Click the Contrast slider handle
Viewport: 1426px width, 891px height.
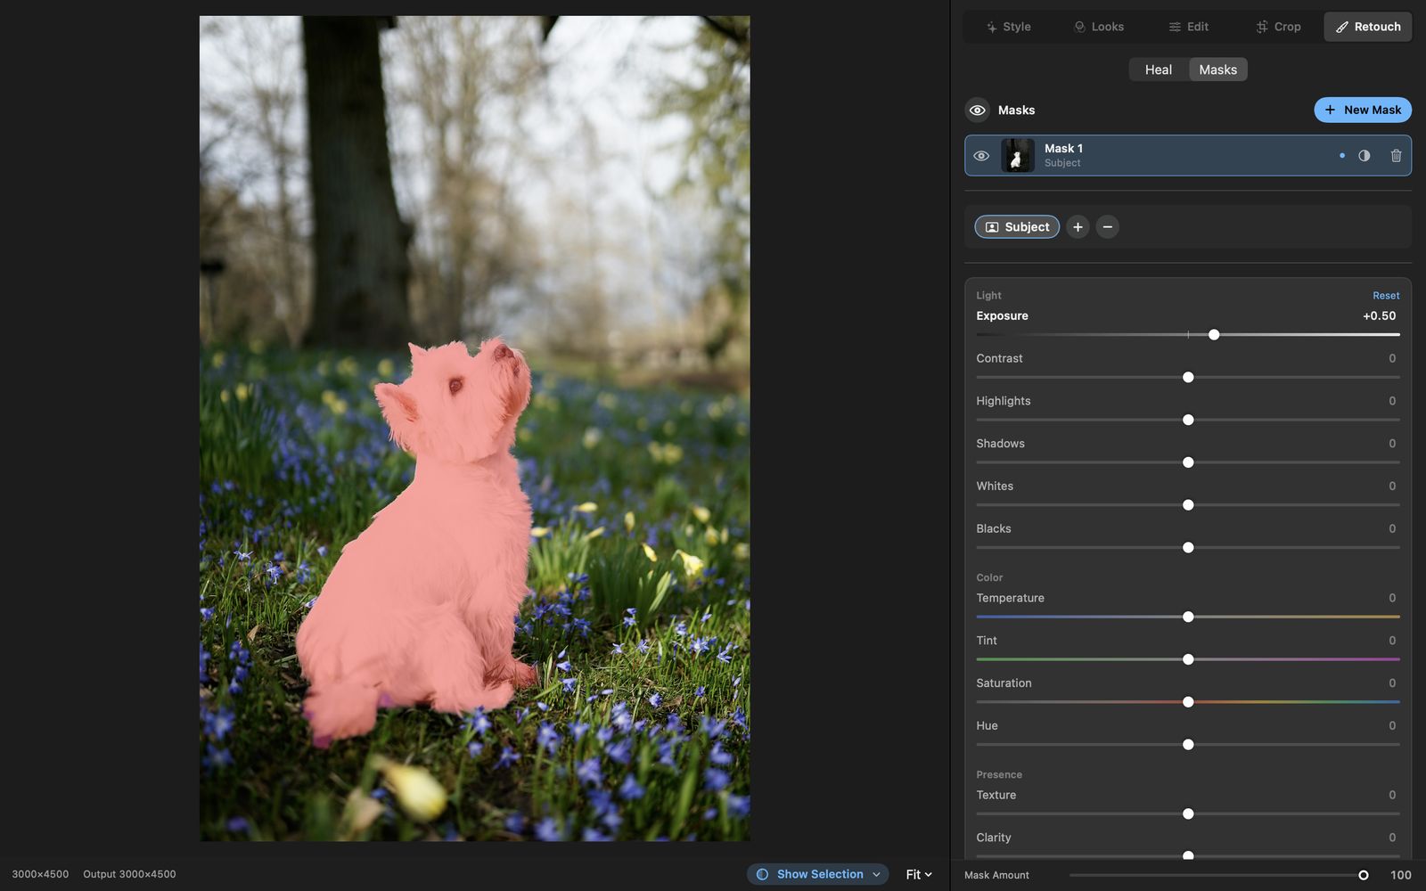point(1188,378)
